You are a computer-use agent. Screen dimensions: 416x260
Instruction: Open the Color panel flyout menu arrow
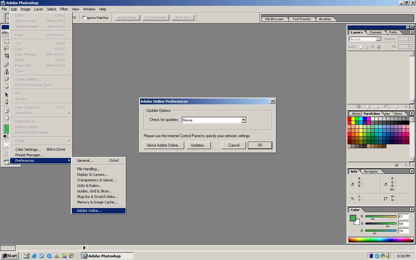click(412, 210)
